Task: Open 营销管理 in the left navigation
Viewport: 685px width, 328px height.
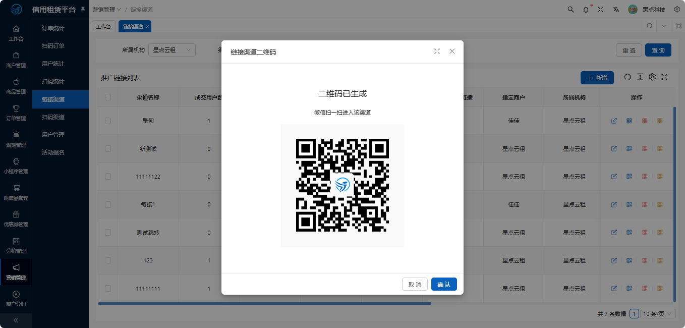Action: [x=16, y=272]
